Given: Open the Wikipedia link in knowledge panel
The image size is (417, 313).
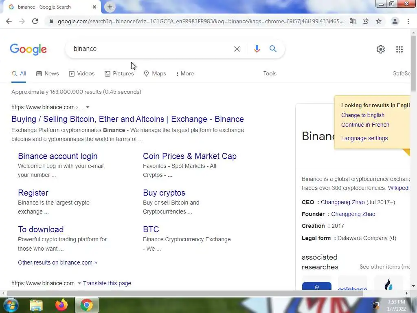Looking at the screenshot, I should click(x=399, y=188).
